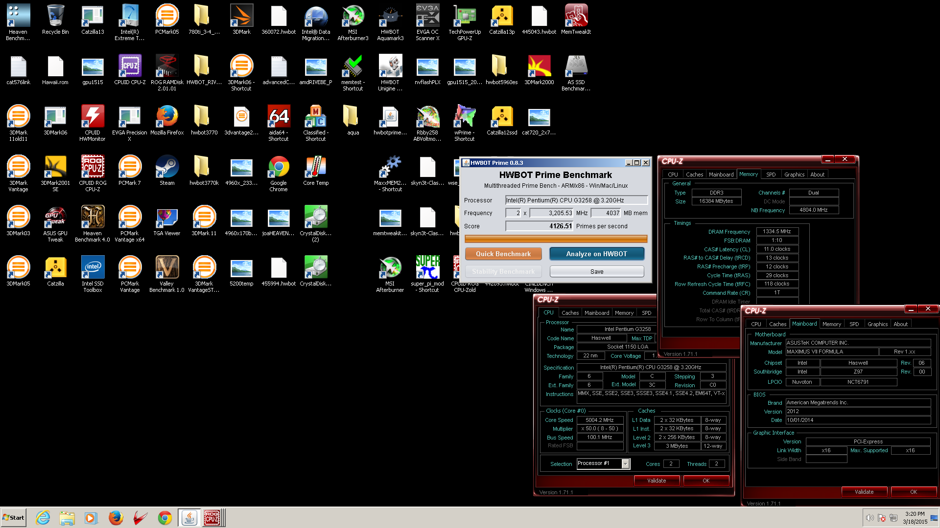Select Graphics tab in Memory CPU-Z window
Screen dimensions: 940x528
(794, 175)
